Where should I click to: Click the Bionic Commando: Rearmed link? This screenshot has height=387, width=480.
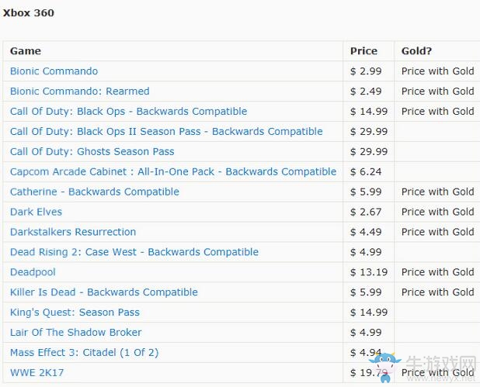[x=79, y=92]
